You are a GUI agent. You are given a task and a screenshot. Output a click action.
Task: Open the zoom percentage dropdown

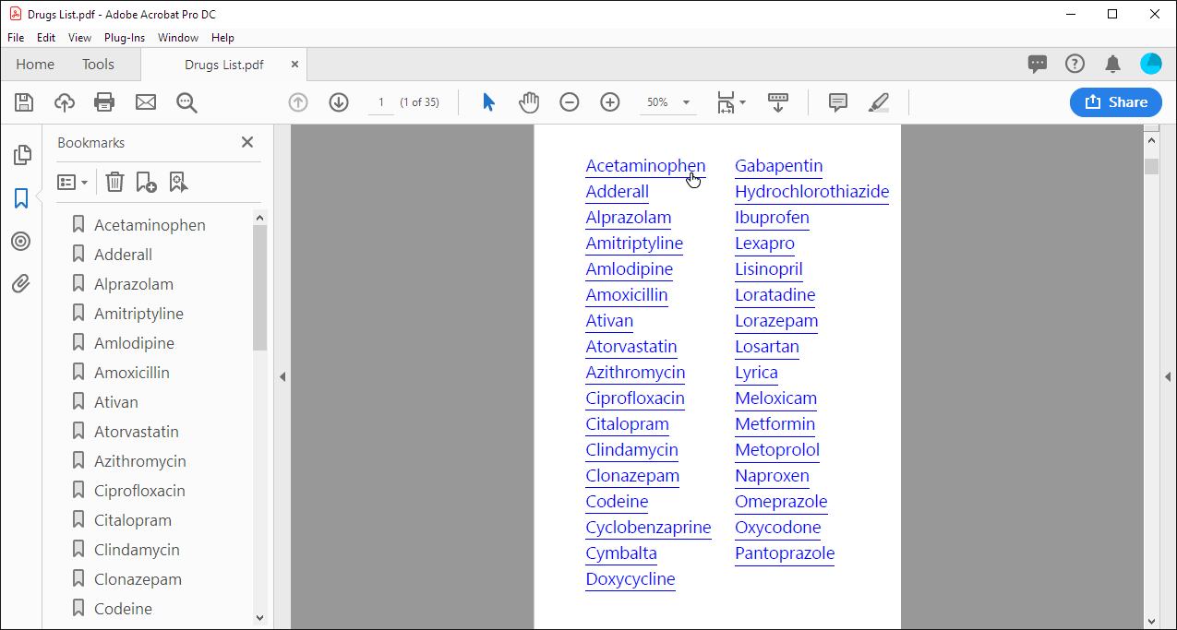tap(685, 102)
